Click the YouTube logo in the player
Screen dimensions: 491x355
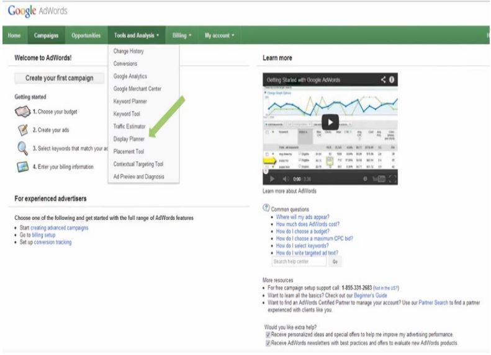pos(379,179)
